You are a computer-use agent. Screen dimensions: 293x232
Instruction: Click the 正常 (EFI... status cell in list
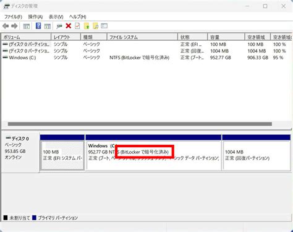(x=191, y=45)
